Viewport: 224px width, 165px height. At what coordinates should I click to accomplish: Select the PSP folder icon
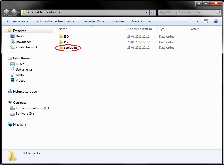(61, 42)
